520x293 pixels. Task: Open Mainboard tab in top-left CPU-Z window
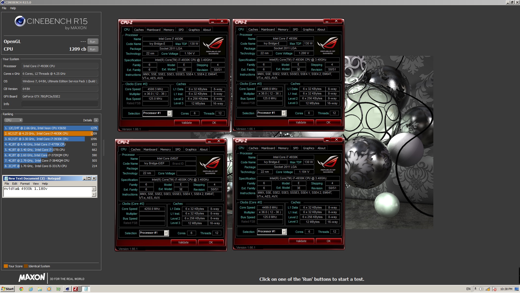(154, 30)
